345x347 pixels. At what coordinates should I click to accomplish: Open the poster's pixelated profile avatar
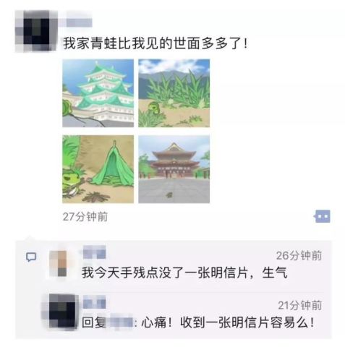(36, 31)
